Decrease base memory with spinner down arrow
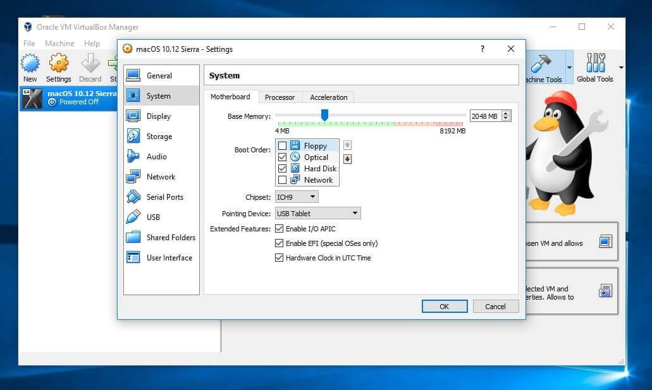The image size is (652, 390). coord(506,118)
